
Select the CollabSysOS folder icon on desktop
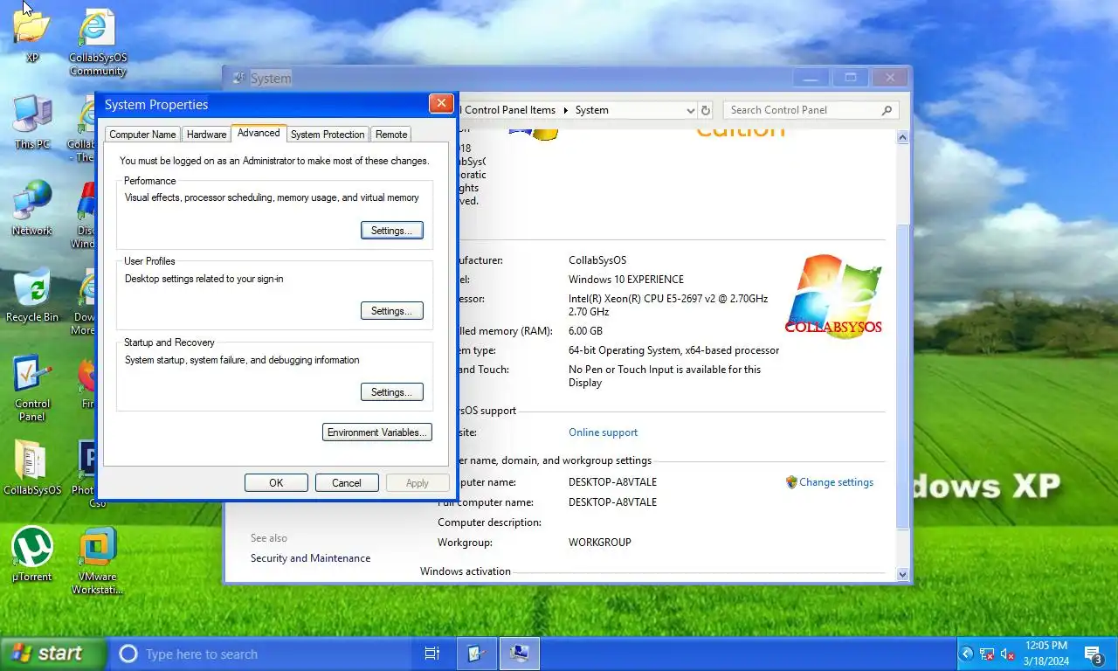click(32, 467)
